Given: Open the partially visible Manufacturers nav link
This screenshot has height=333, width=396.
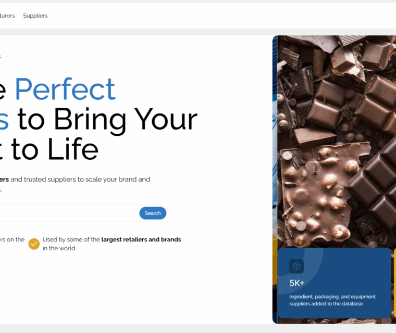Looking at the screenshot, I should [x=7, y=16].
